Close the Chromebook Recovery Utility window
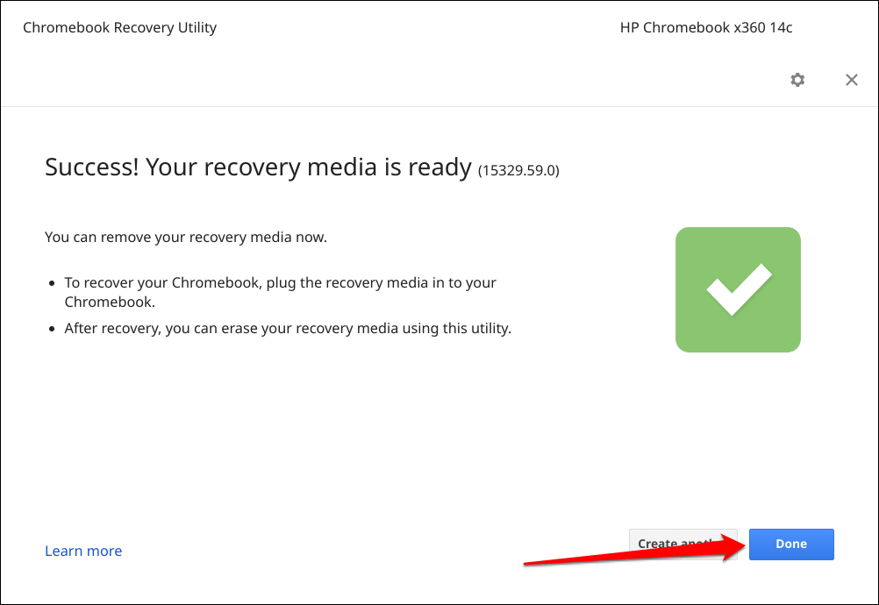 (852, 80)
